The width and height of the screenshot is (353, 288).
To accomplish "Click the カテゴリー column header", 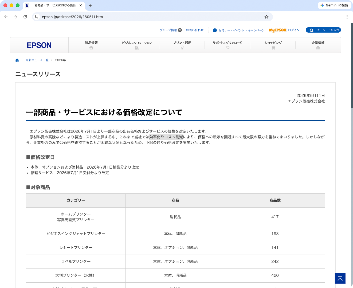I will coord(76,200).
